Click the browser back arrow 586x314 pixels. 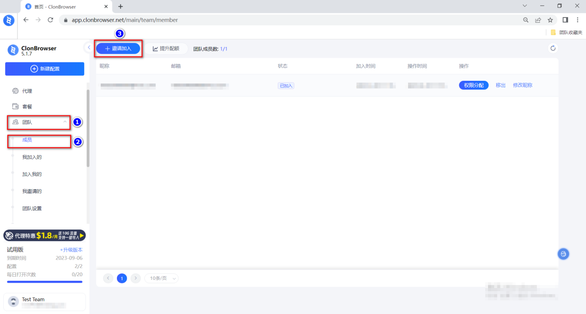pyautogui.click(x=26, y=20)
